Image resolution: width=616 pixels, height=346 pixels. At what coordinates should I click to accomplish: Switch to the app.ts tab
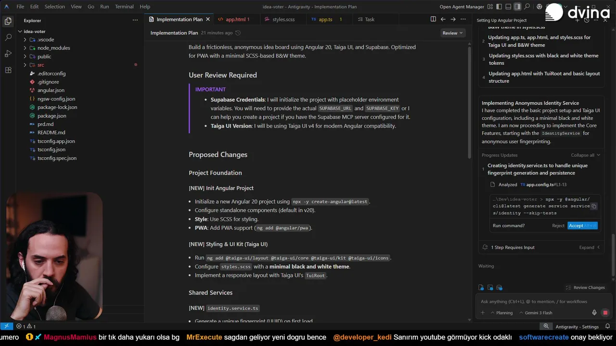(328, 19)
